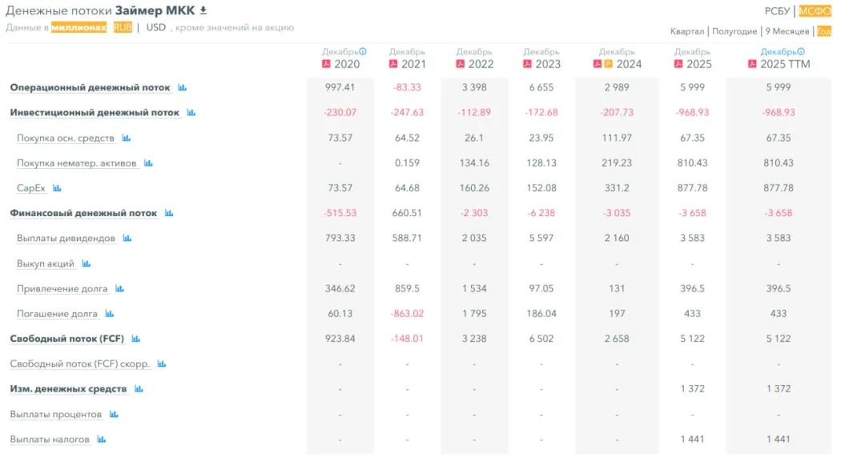The image size is (841, 462).
Task: Click the Финансовый денежный поток row label
Action: coord(83,214)
